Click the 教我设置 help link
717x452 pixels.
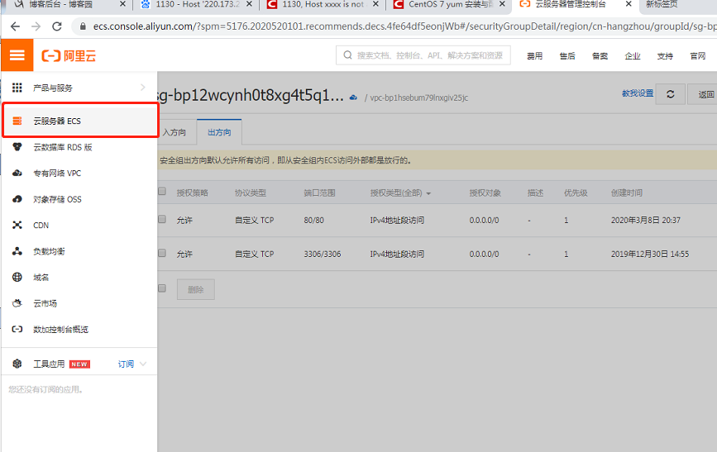[x=638, y=93]
